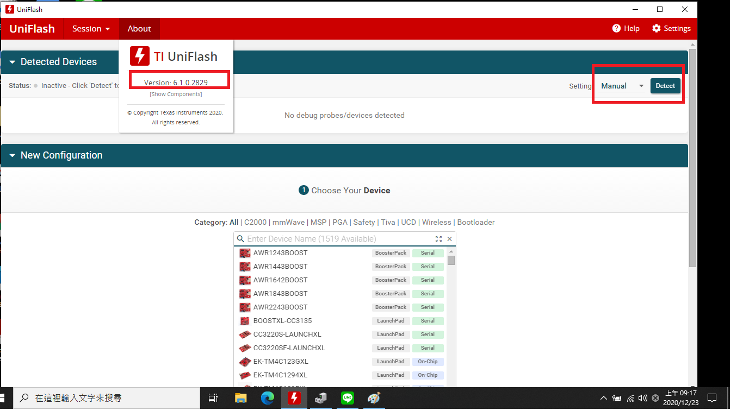Open the Paint app from the taskbar

374,398
